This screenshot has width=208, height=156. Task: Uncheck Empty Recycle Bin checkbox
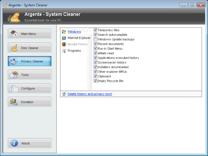click(95, 81)
